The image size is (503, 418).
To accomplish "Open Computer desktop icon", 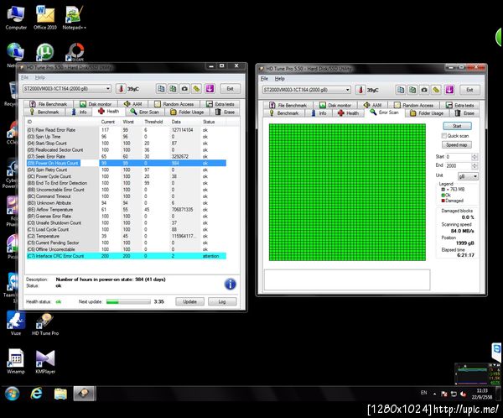I will (16, 18).
